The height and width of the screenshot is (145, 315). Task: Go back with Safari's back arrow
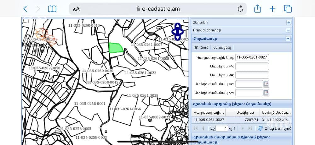pyautogui.click(x=25, y=9)
